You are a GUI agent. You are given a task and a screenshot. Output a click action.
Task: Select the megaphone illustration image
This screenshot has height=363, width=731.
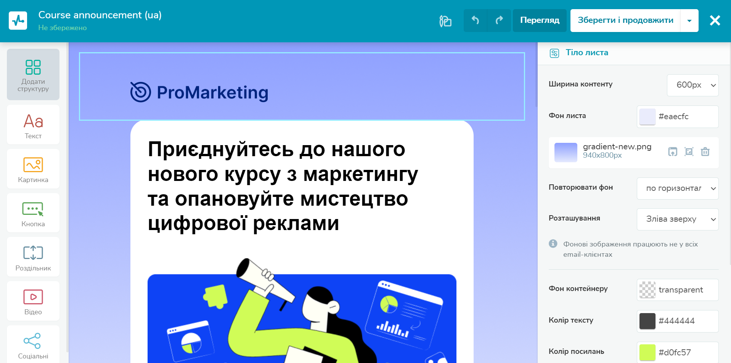pyautogui.click(x=302, y=310)
